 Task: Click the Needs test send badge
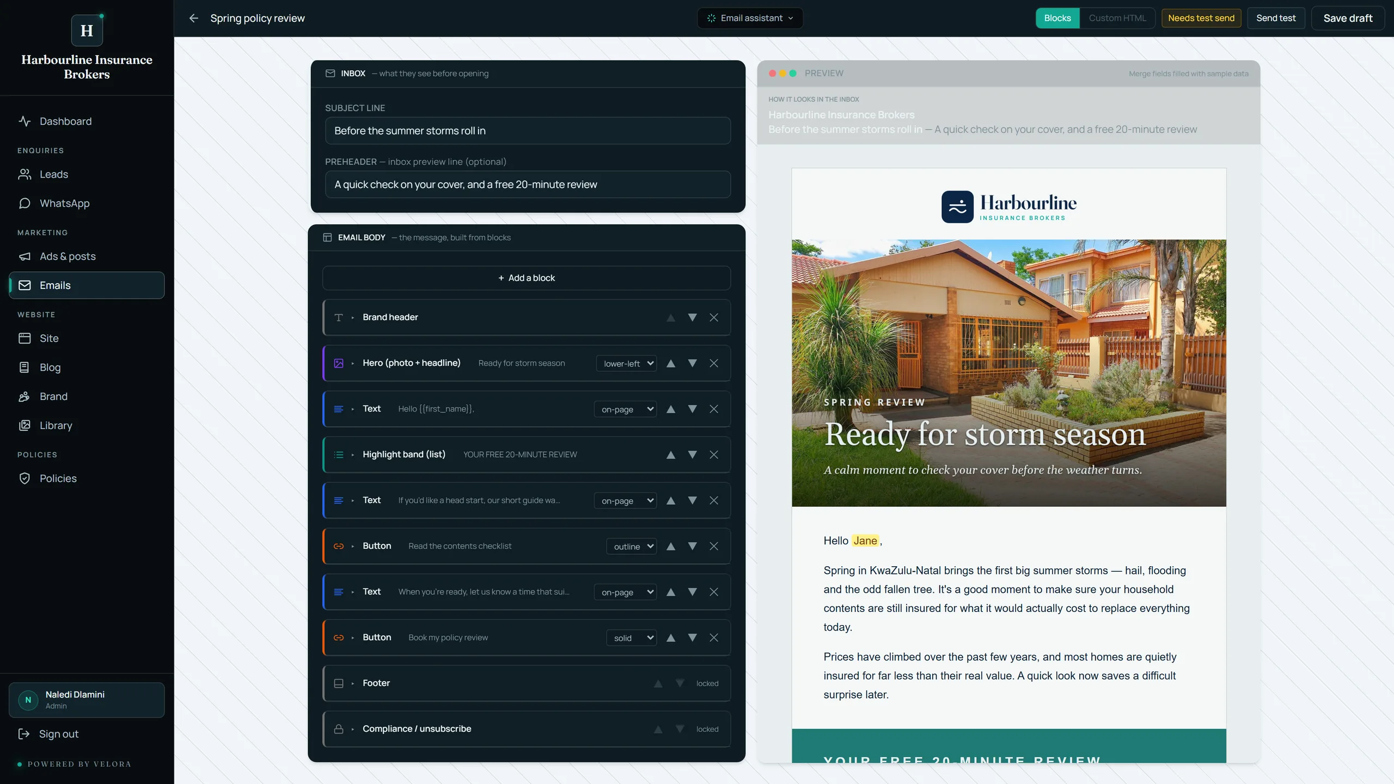(x=1201, y=18)
